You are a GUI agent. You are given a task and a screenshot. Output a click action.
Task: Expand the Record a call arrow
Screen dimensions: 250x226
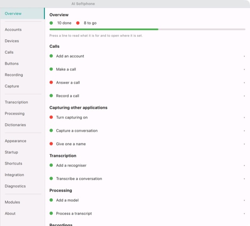coord(244,96)
